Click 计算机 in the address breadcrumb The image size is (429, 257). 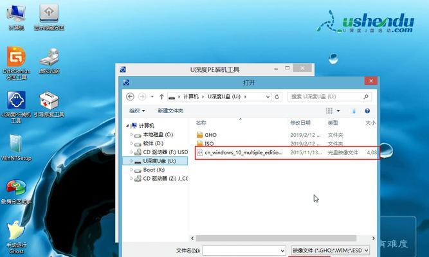pos(190,96)
